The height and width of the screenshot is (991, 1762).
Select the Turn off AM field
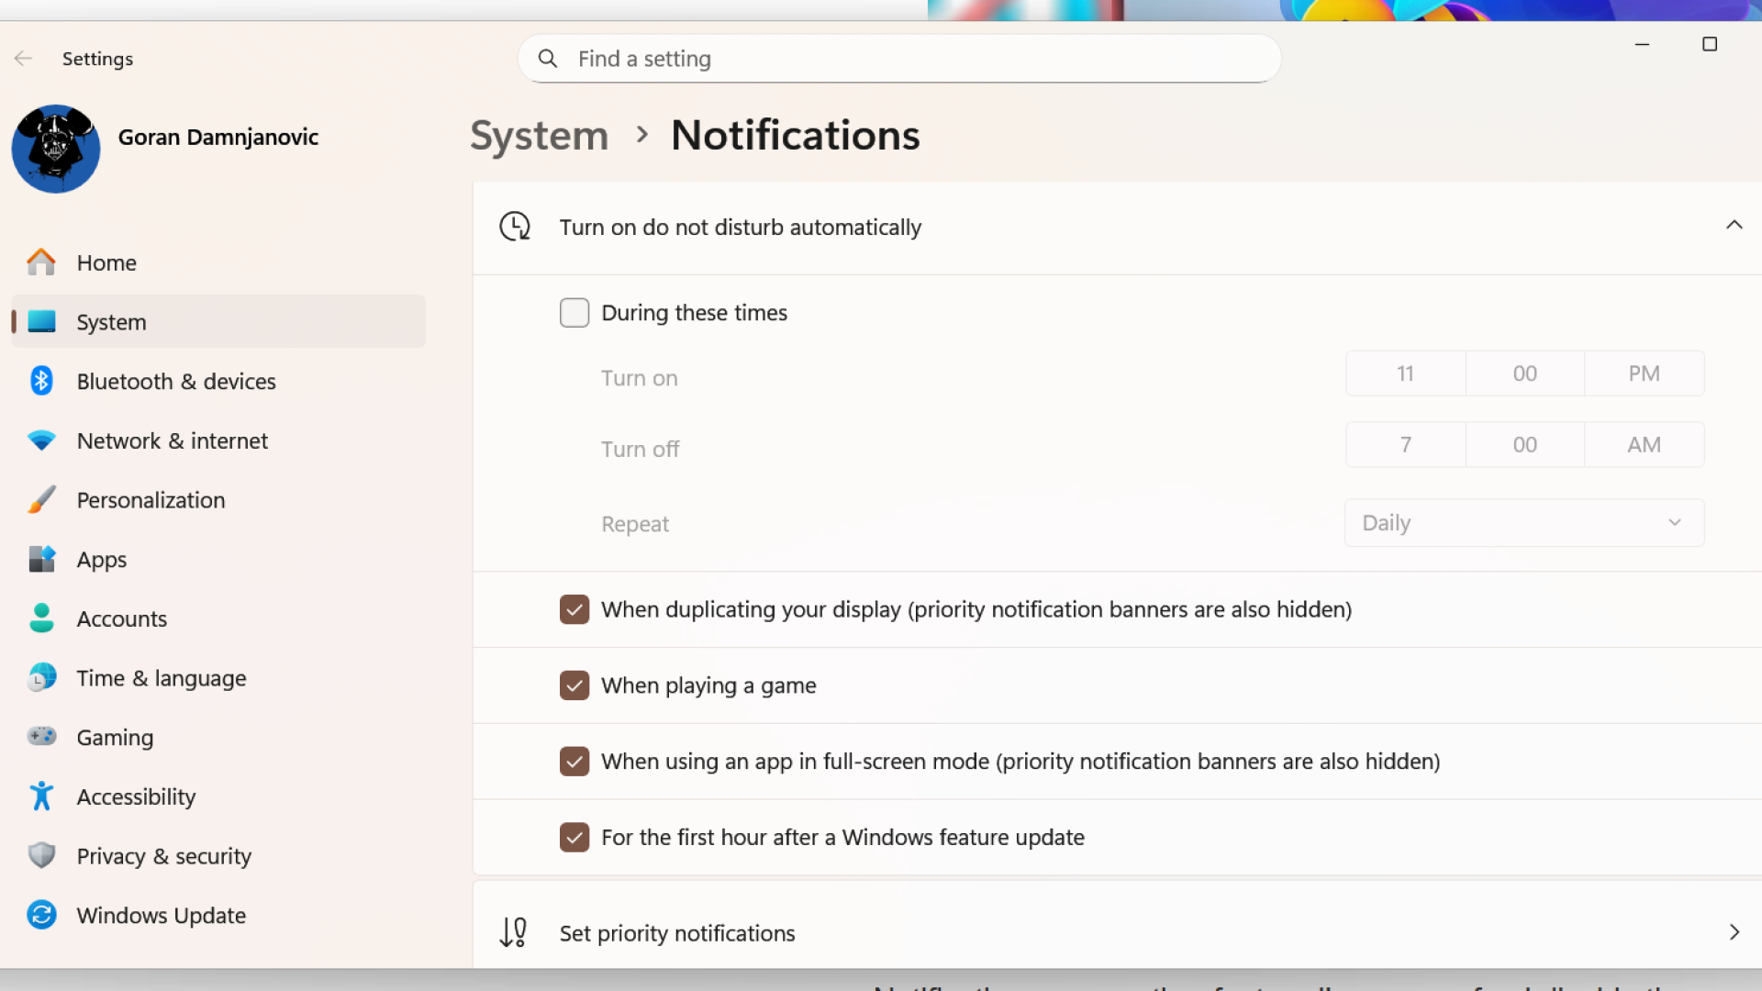tap(1645, 445)
